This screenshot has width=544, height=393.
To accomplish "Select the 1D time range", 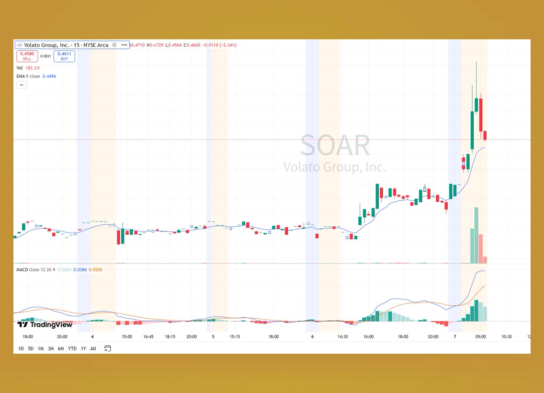I will pyautogui.click(x=21, y=348).
